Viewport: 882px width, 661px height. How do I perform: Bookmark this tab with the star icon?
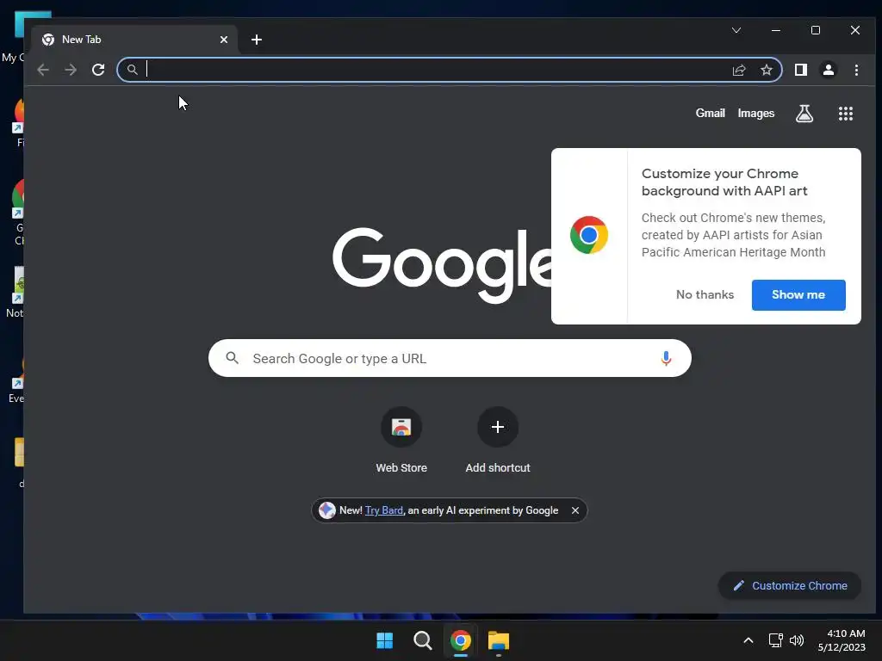[x=766, y=70]
